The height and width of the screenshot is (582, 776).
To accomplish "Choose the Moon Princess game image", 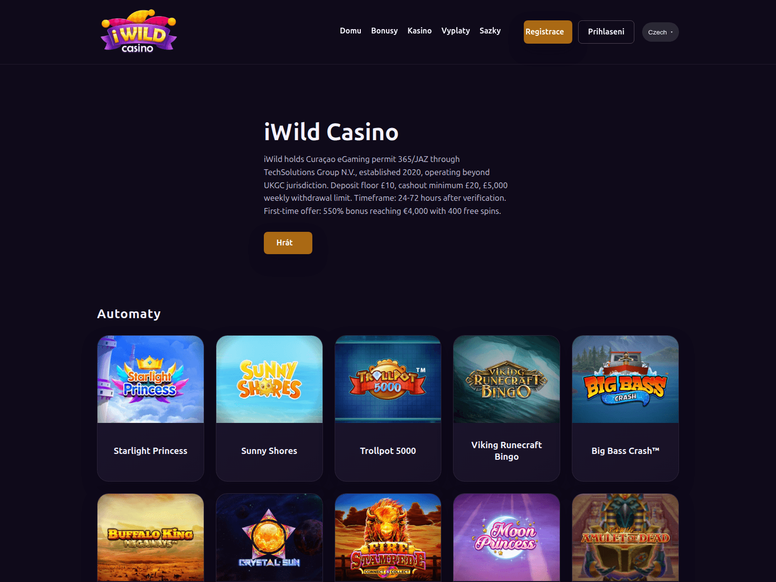I will [x=506, y=537].
